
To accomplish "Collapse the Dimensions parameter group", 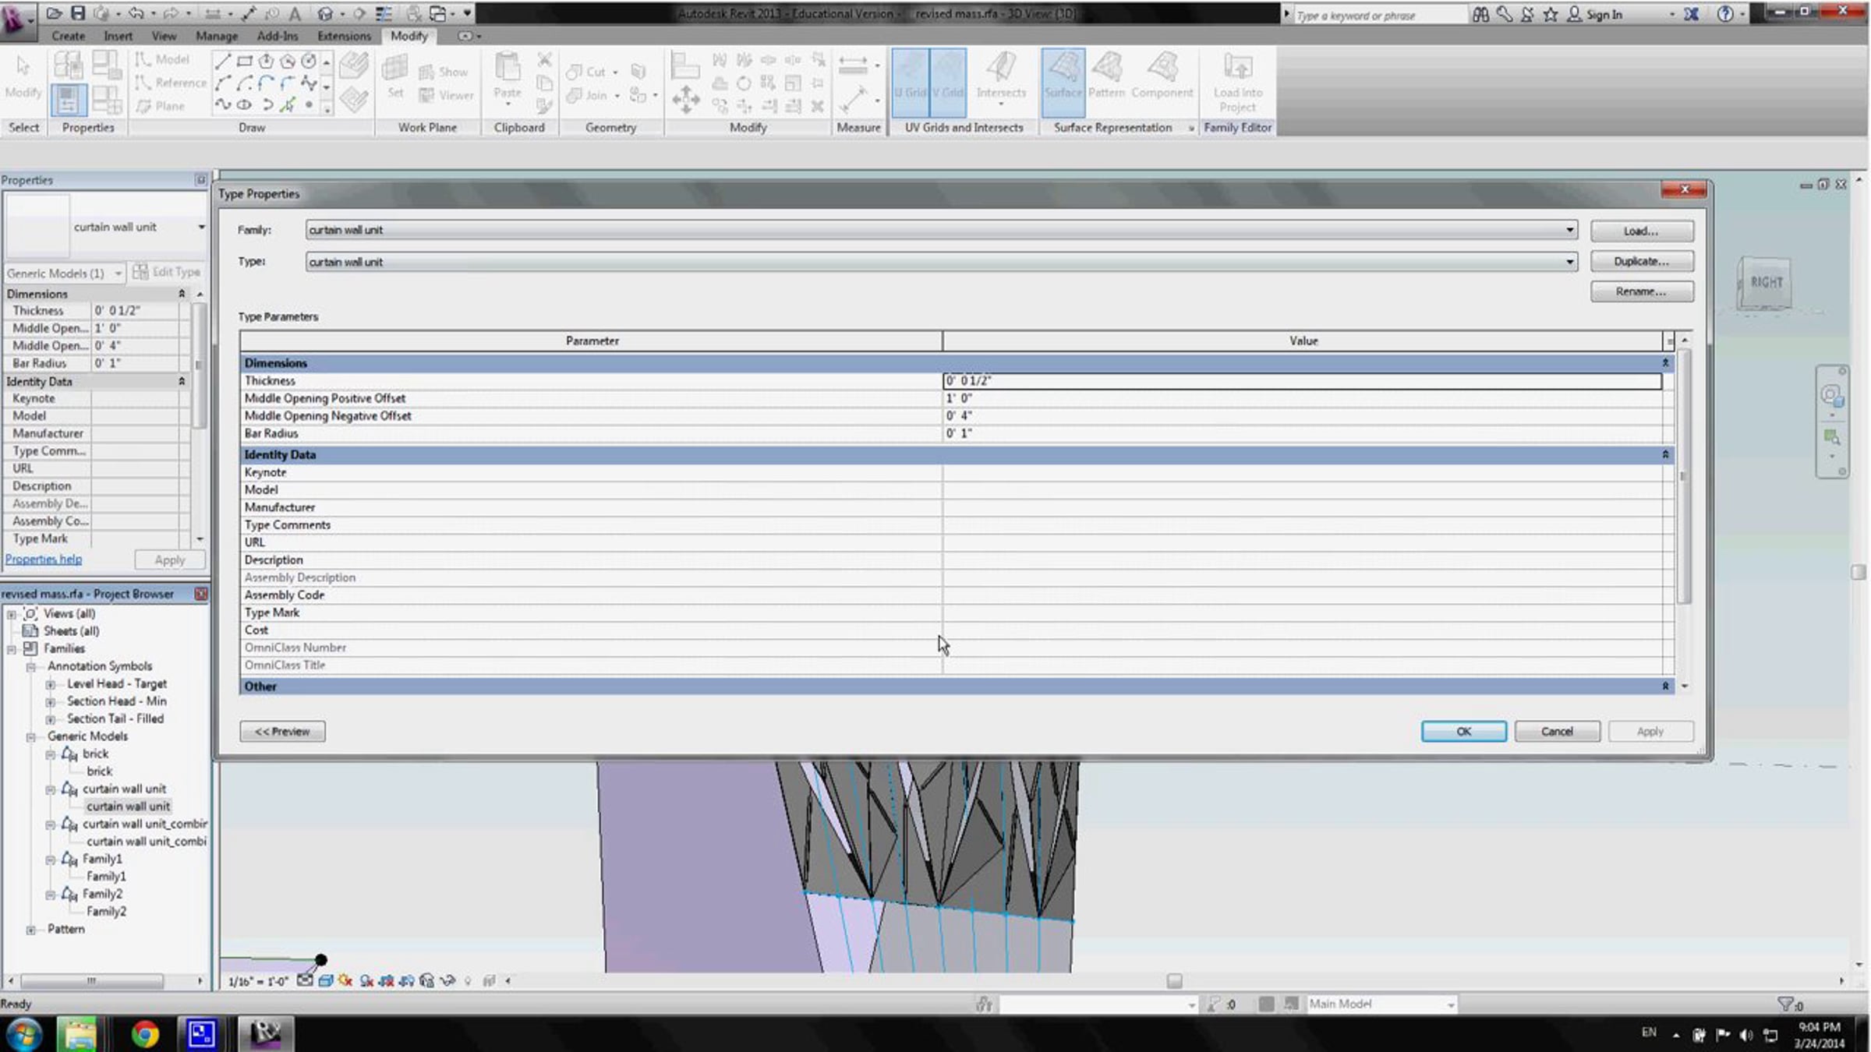I will (x=1665, y=363).
